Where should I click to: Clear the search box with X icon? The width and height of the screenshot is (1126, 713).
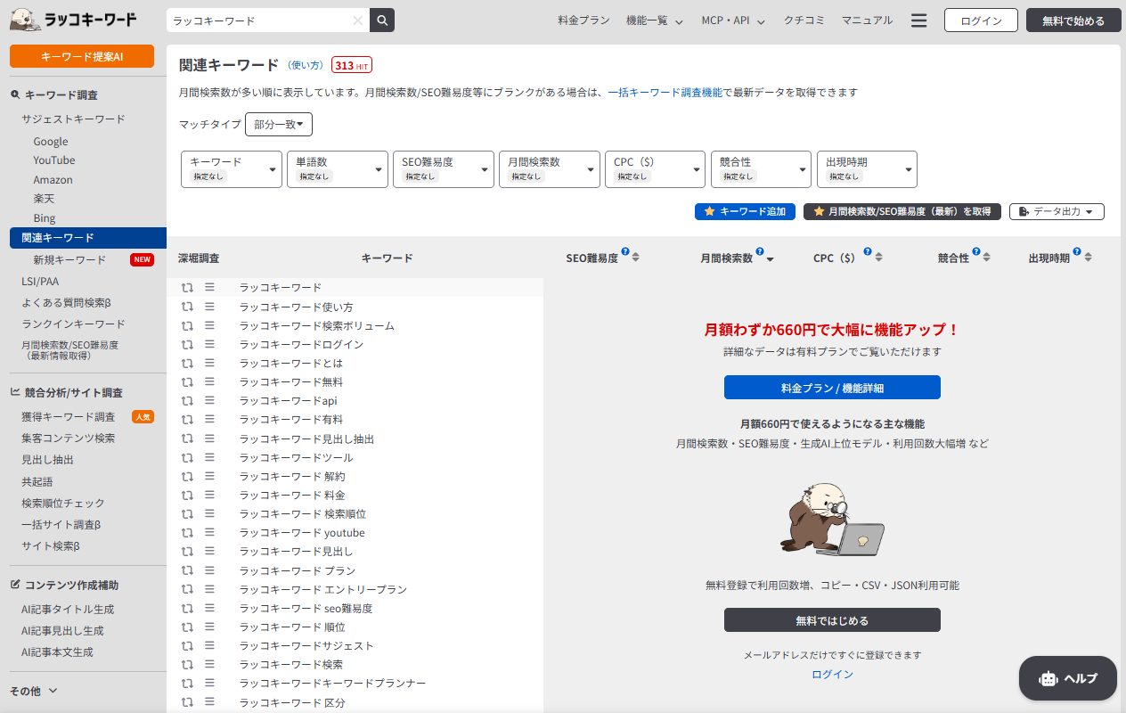(357, 20)
